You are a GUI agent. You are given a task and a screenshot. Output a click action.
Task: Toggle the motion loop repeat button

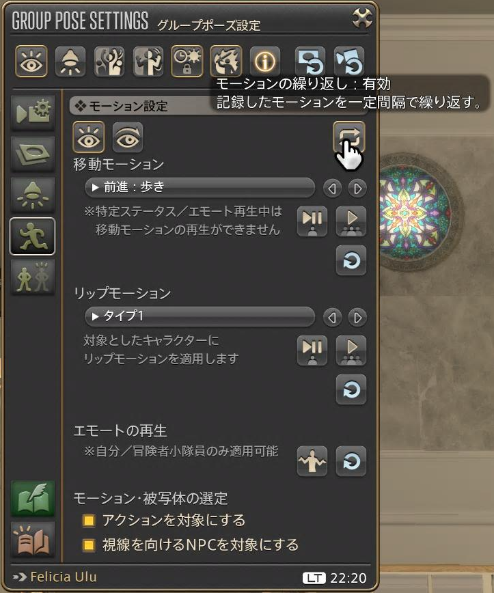(348, 137)
